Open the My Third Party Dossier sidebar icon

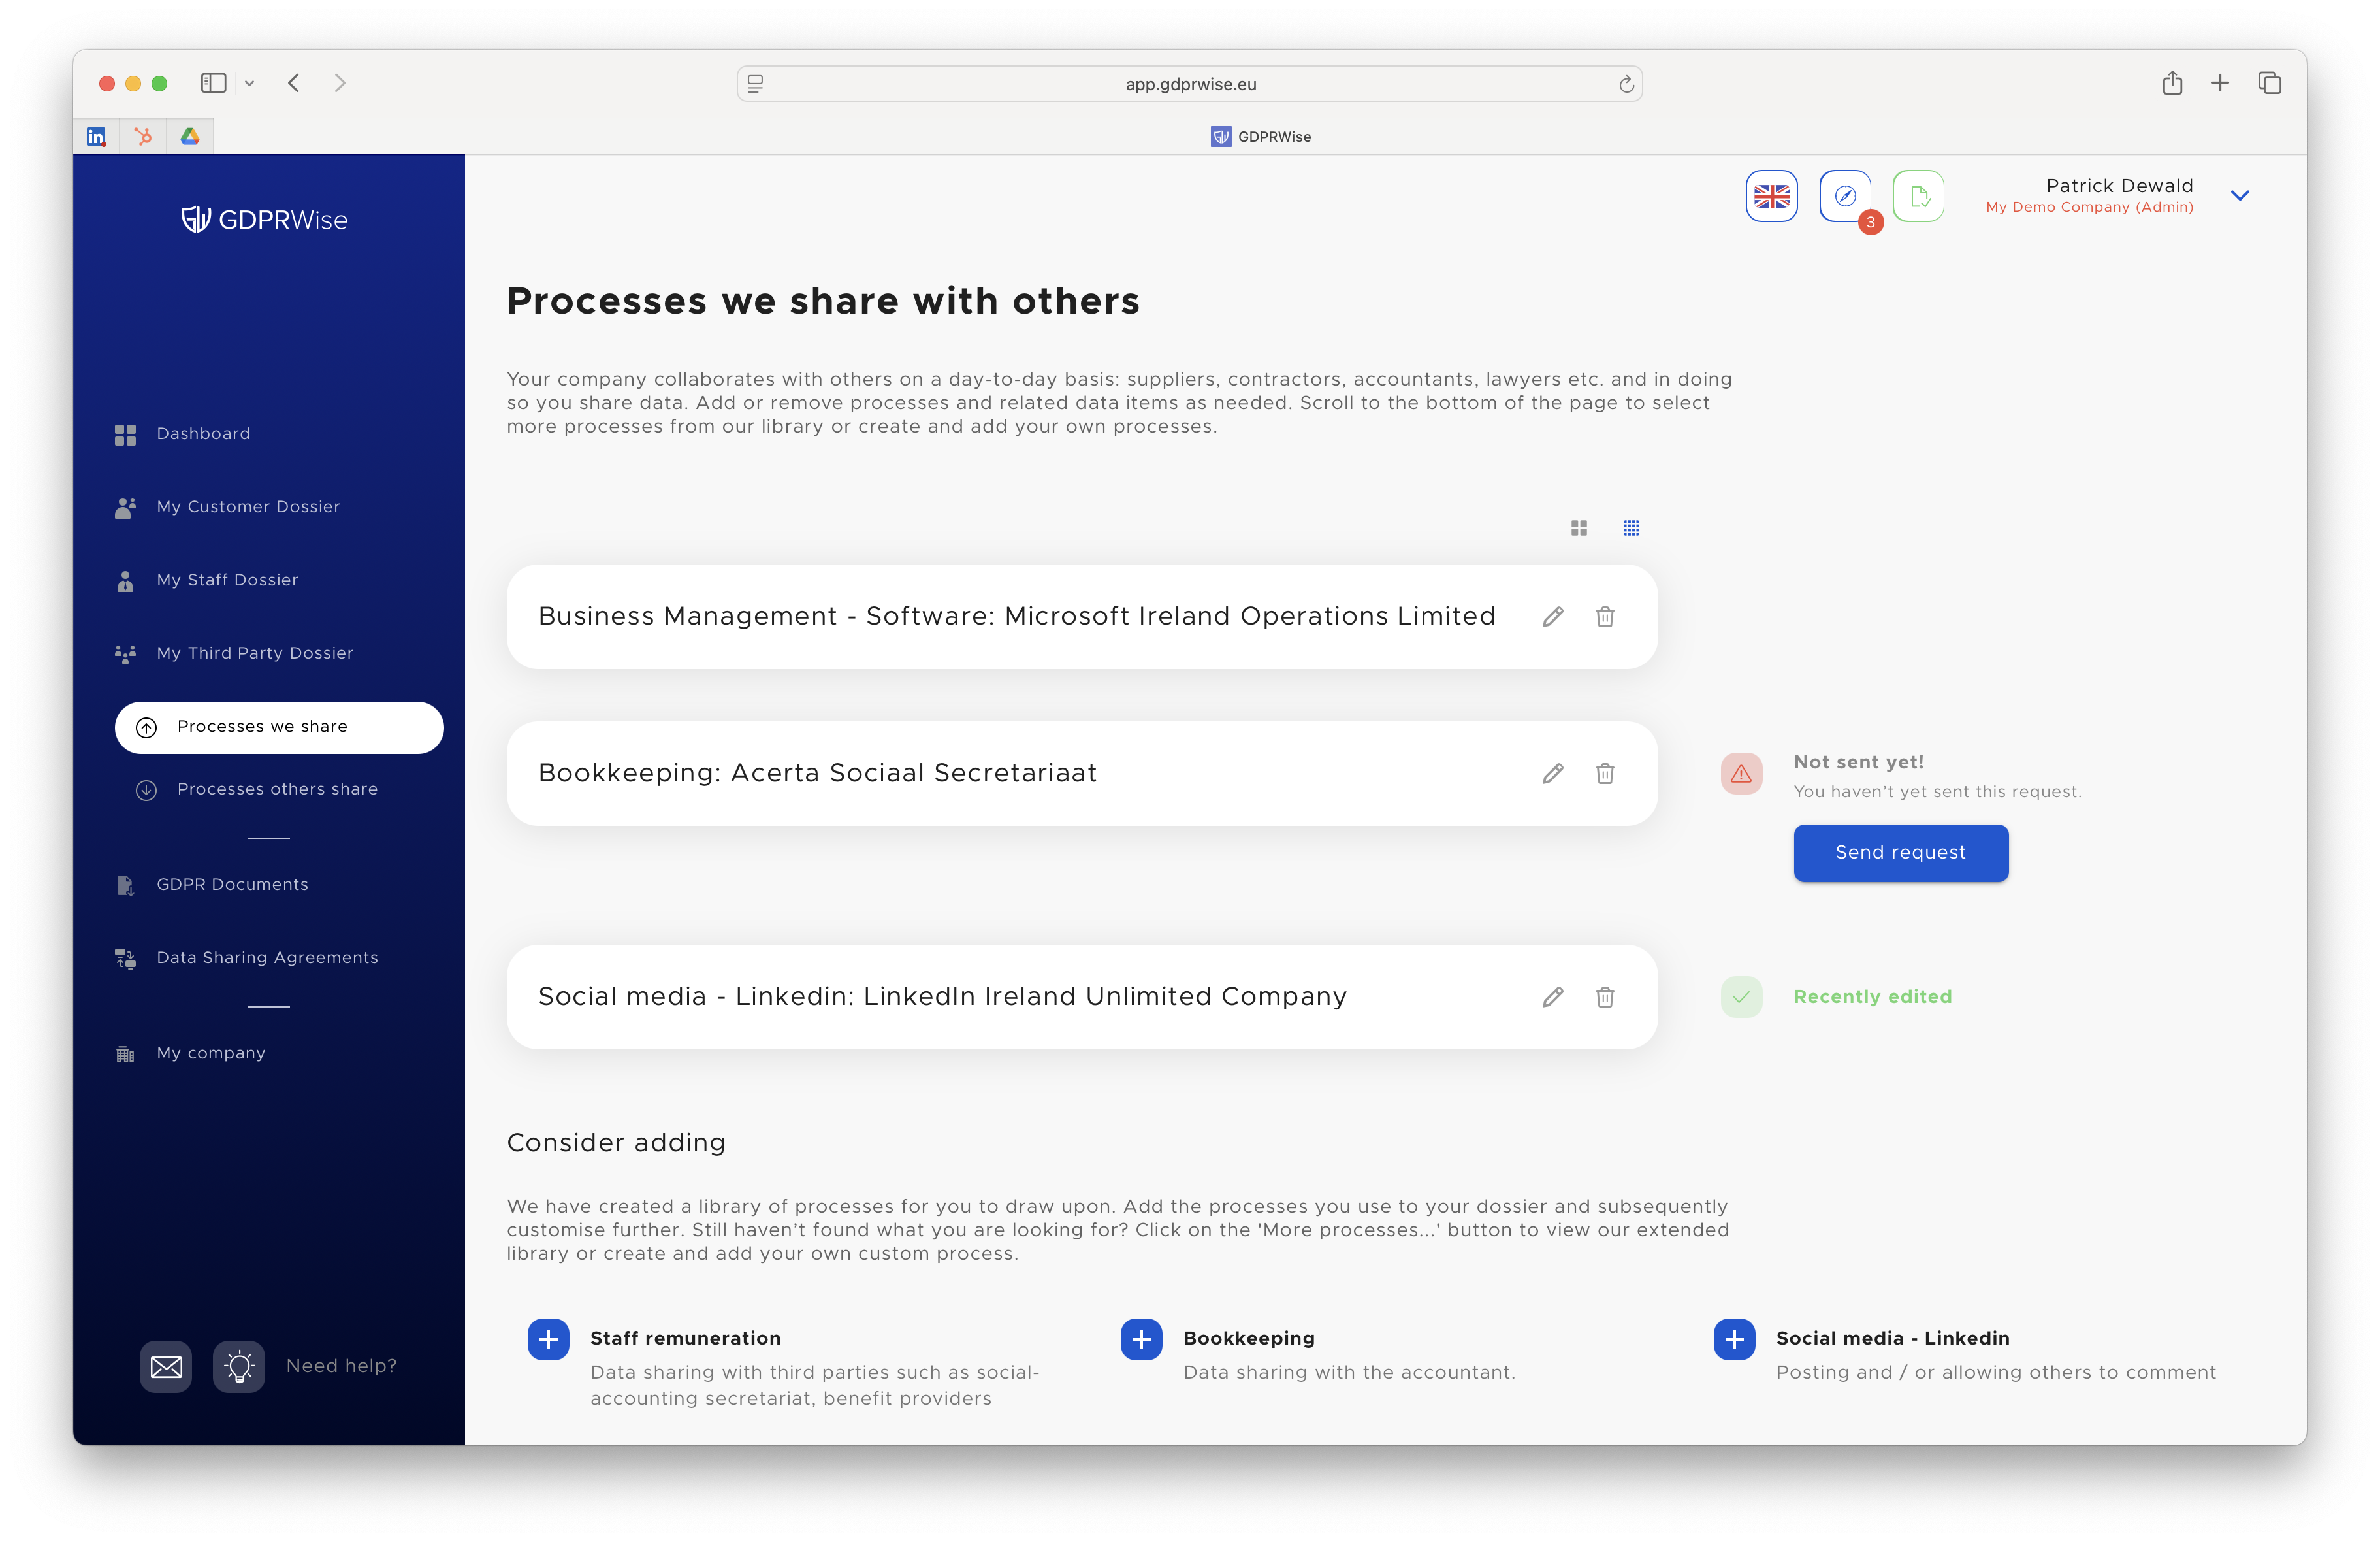click(125, 653)
